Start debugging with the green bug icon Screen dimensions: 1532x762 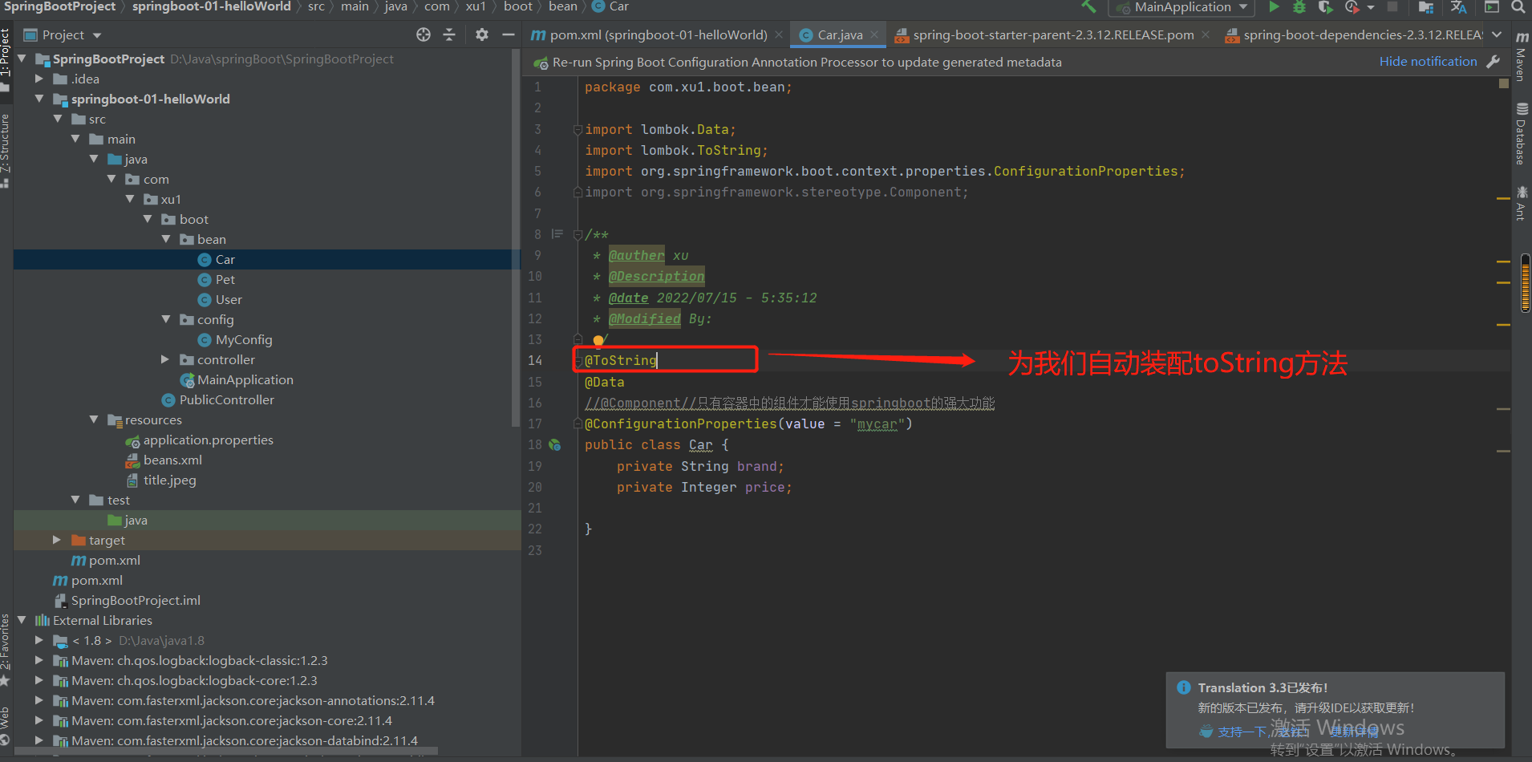pos(1299,7)
